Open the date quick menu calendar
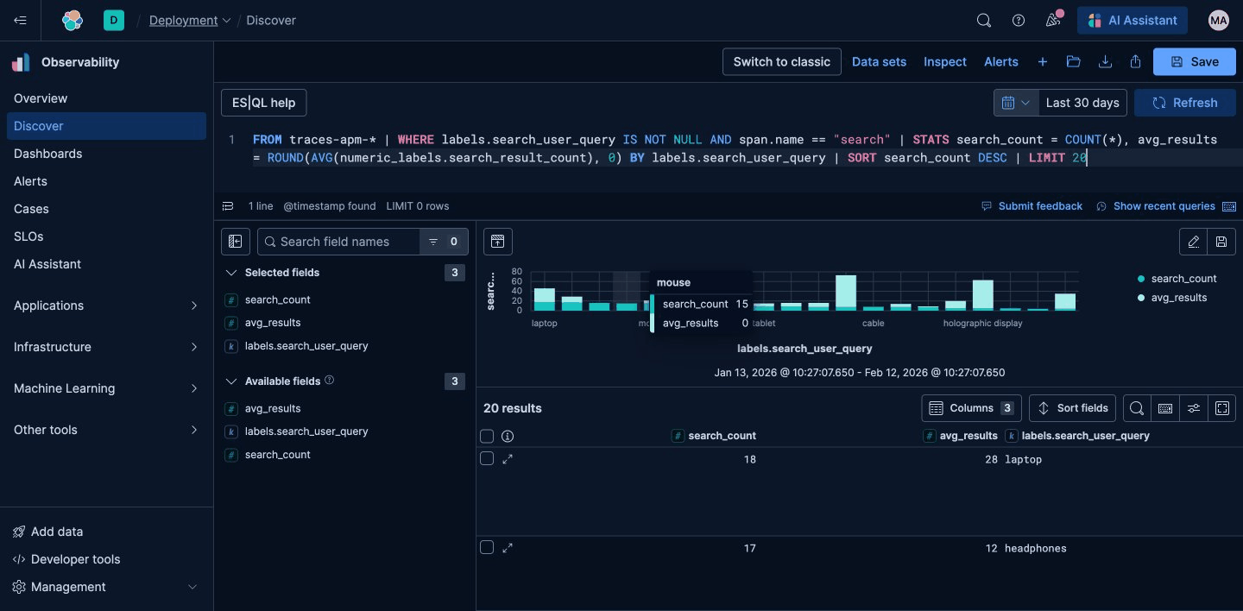Screen dimensions: 1243x611 [x=1016, y=103]
